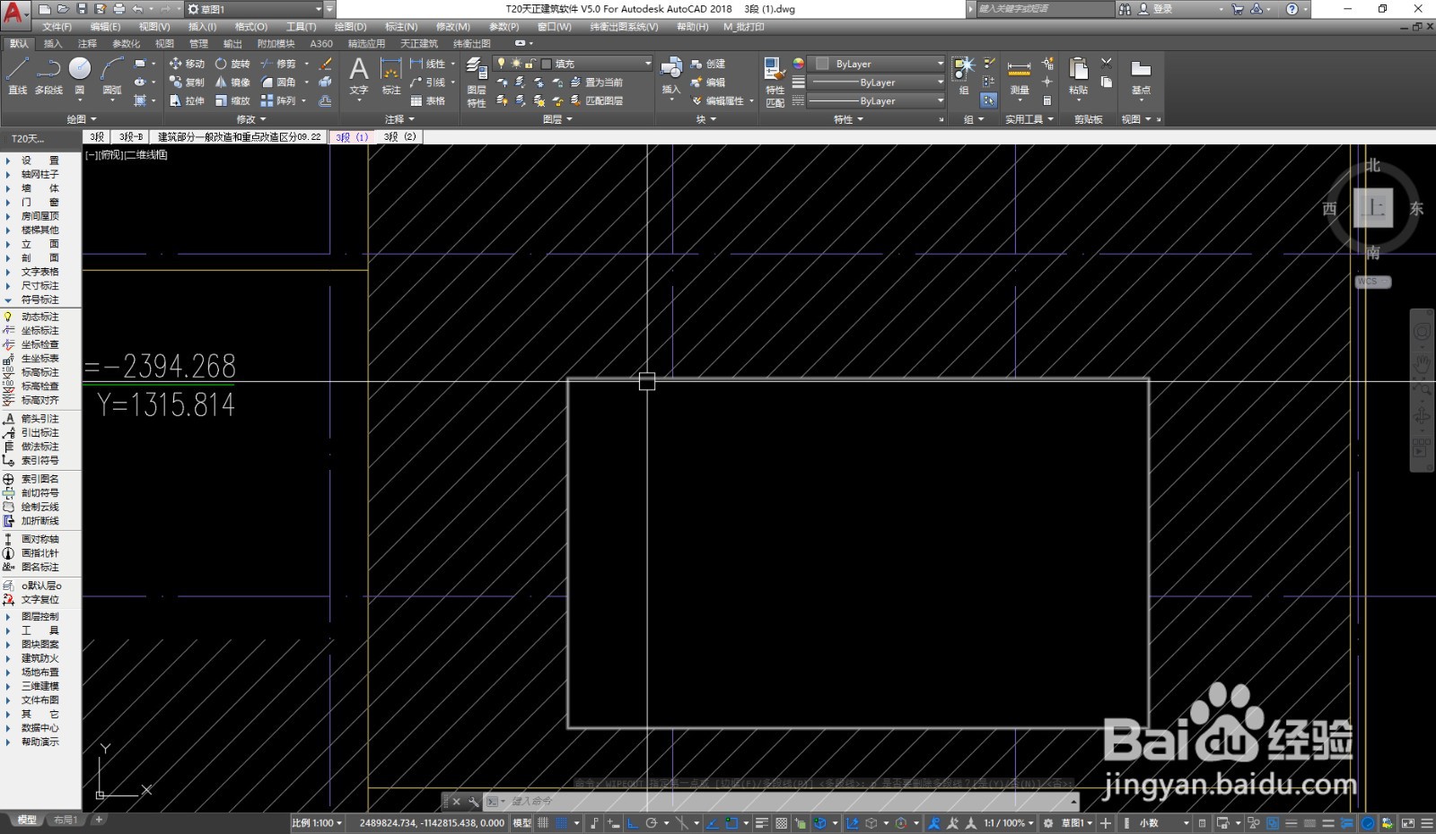Expand the 修改 panel
This screenshot has width=1436, height=834.
pos(251,119)
